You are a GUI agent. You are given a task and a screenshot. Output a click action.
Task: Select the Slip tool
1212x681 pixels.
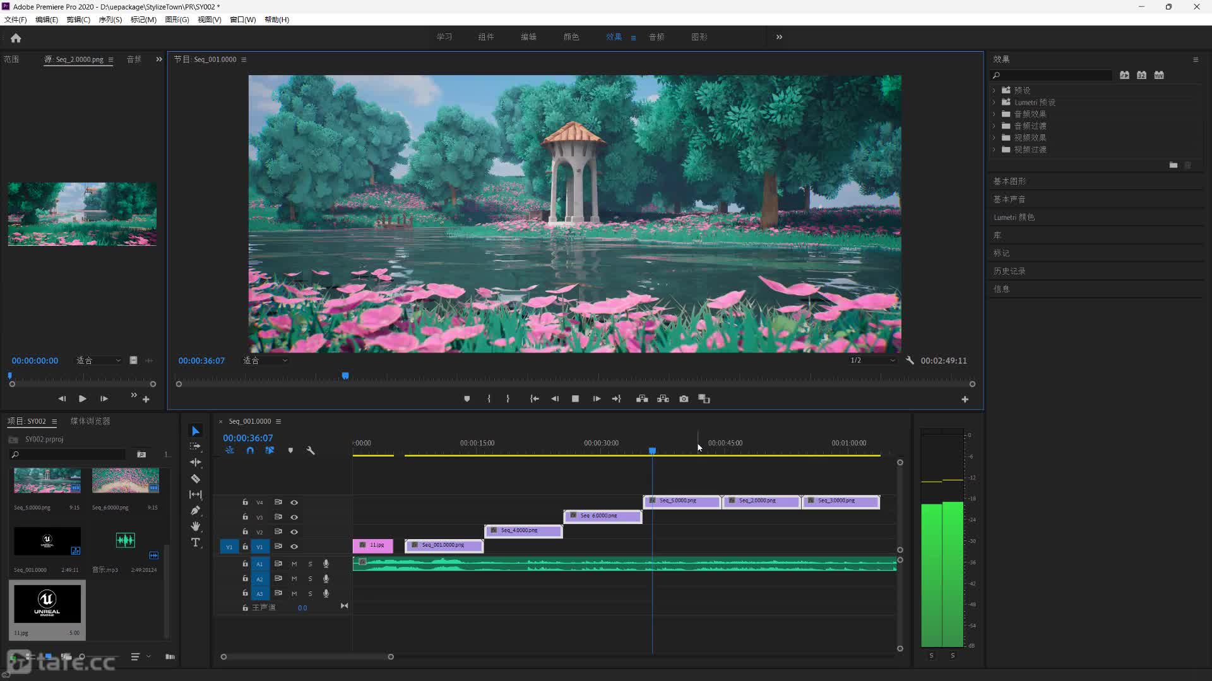[x=196, y=494]
